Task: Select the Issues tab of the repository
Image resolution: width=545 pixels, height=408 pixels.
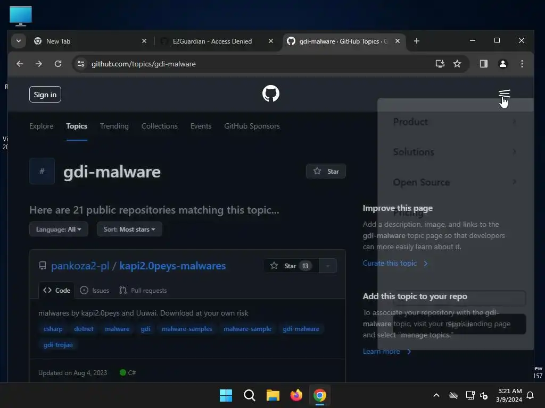Action: [95, 291]
